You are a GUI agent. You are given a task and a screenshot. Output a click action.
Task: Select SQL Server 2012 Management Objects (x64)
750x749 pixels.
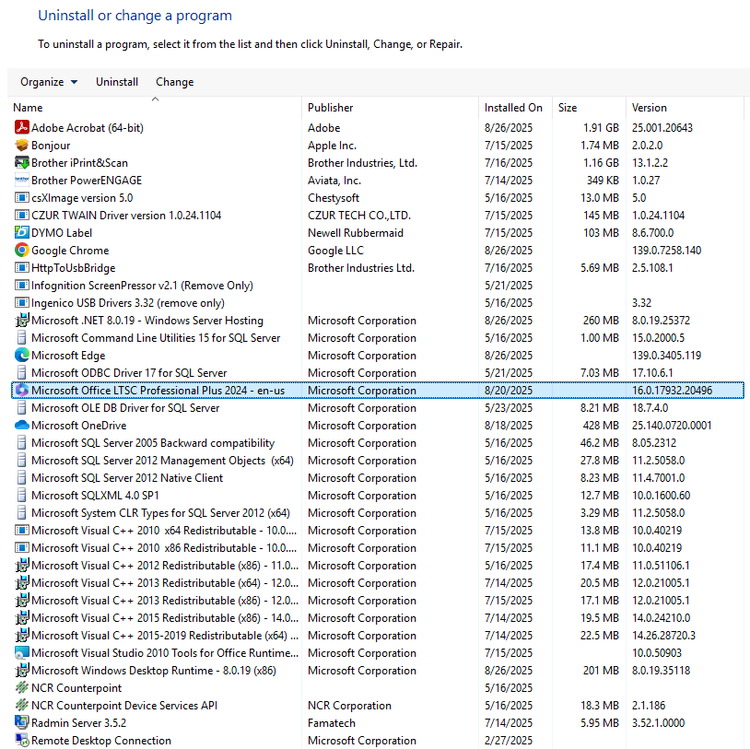tap(378, 461)
